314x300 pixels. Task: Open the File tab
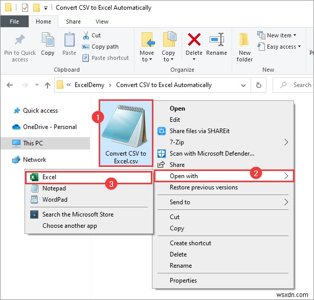[14, 22]
